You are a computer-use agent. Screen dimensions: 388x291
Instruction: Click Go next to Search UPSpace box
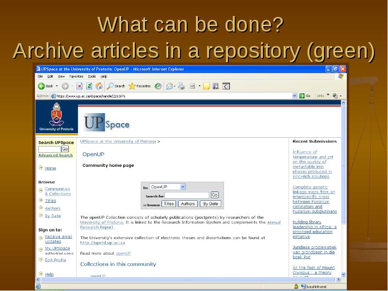[x=65, y=149]
